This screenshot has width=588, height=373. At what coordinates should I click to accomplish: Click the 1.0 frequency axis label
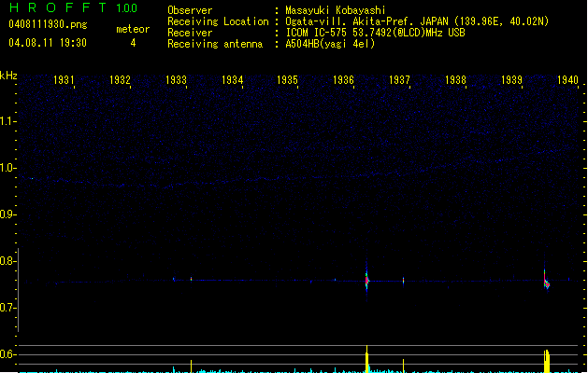point(7,168)
